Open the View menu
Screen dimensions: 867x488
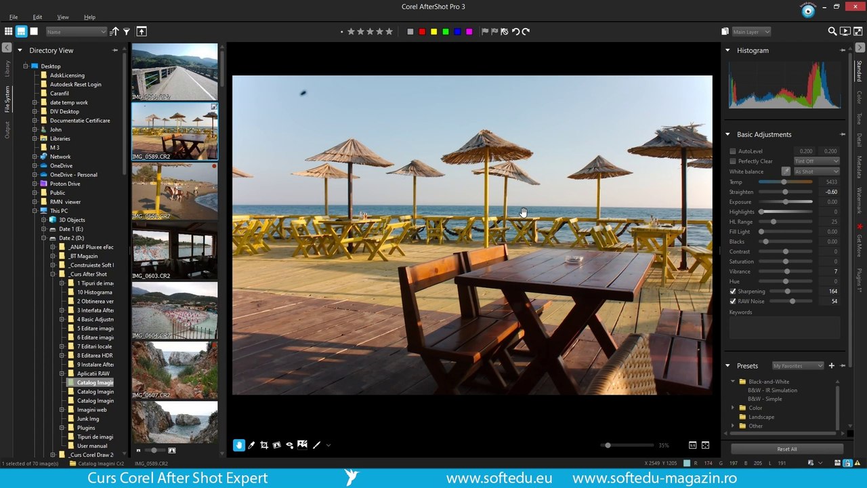63,17
